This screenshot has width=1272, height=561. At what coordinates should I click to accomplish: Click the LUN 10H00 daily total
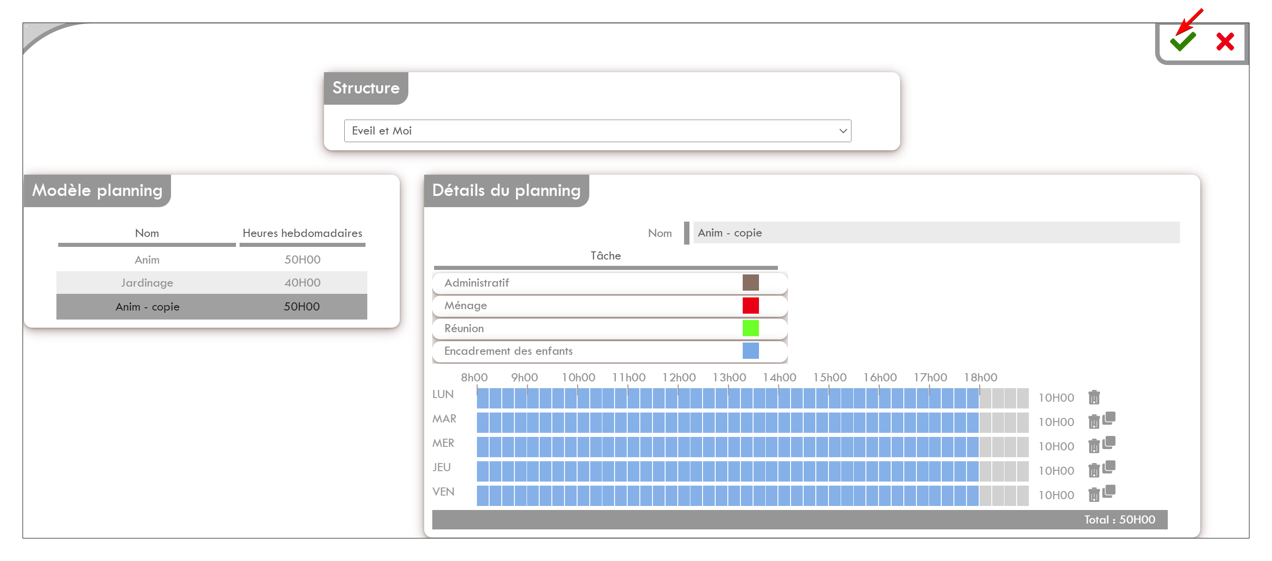1056,398
